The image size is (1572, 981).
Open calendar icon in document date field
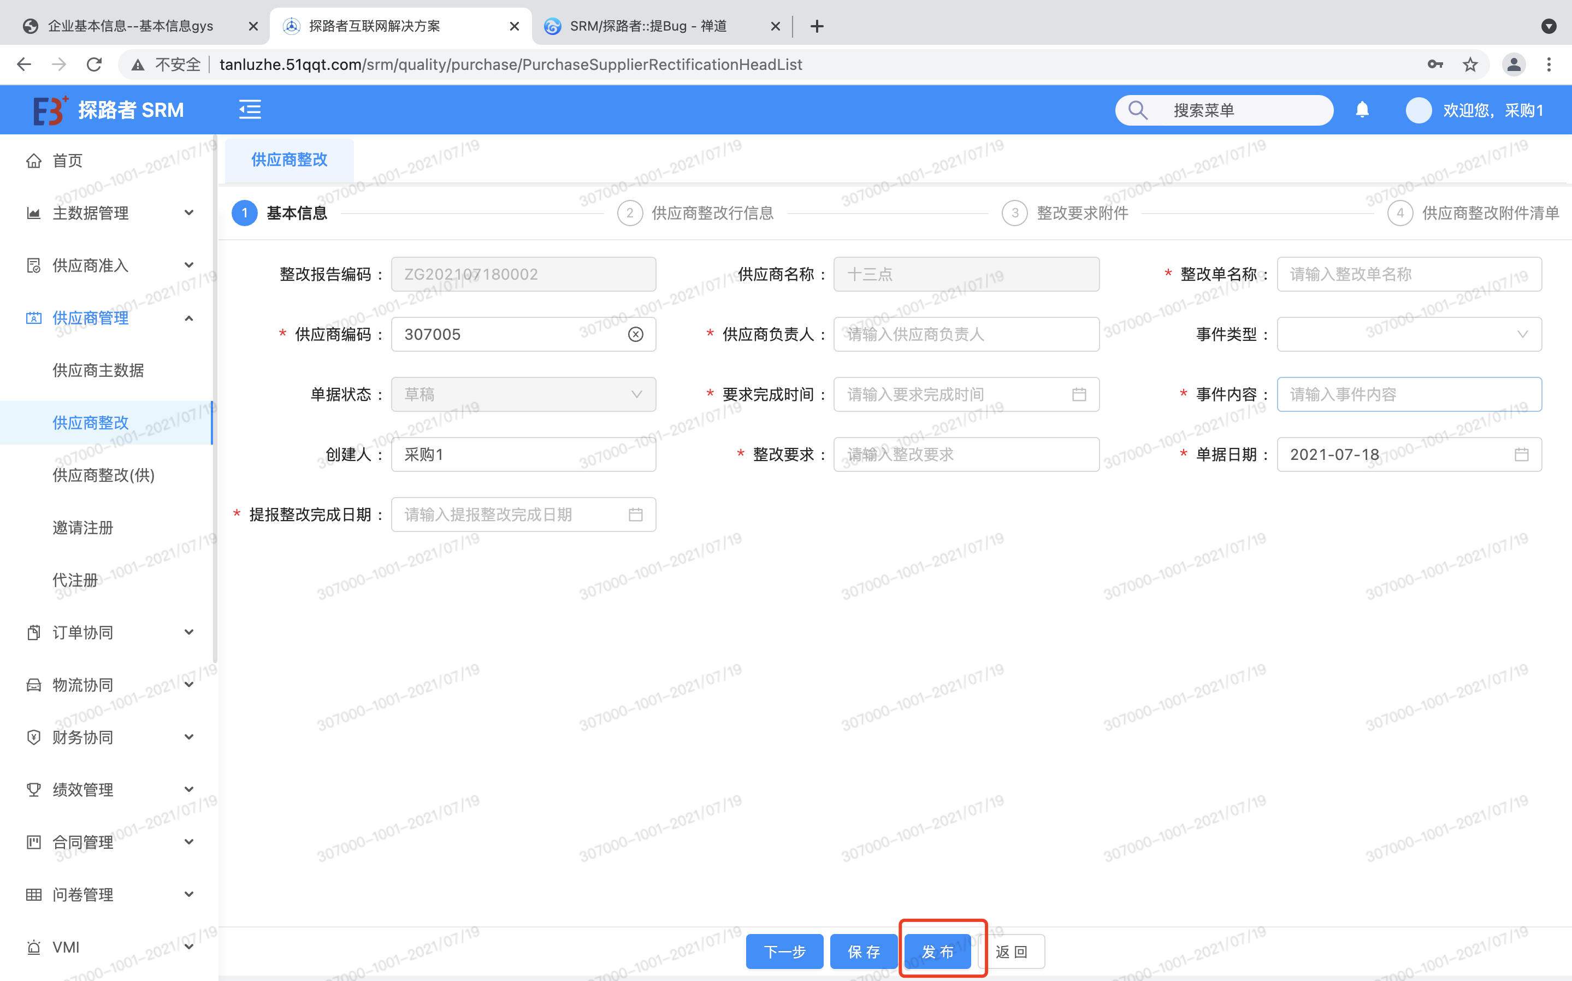tap(1521, 455)
